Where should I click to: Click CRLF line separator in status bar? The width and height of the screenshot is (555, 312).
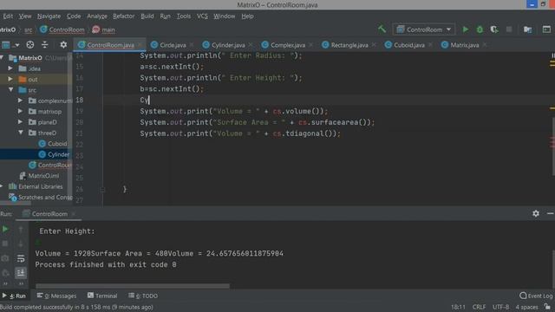[479, 307]
